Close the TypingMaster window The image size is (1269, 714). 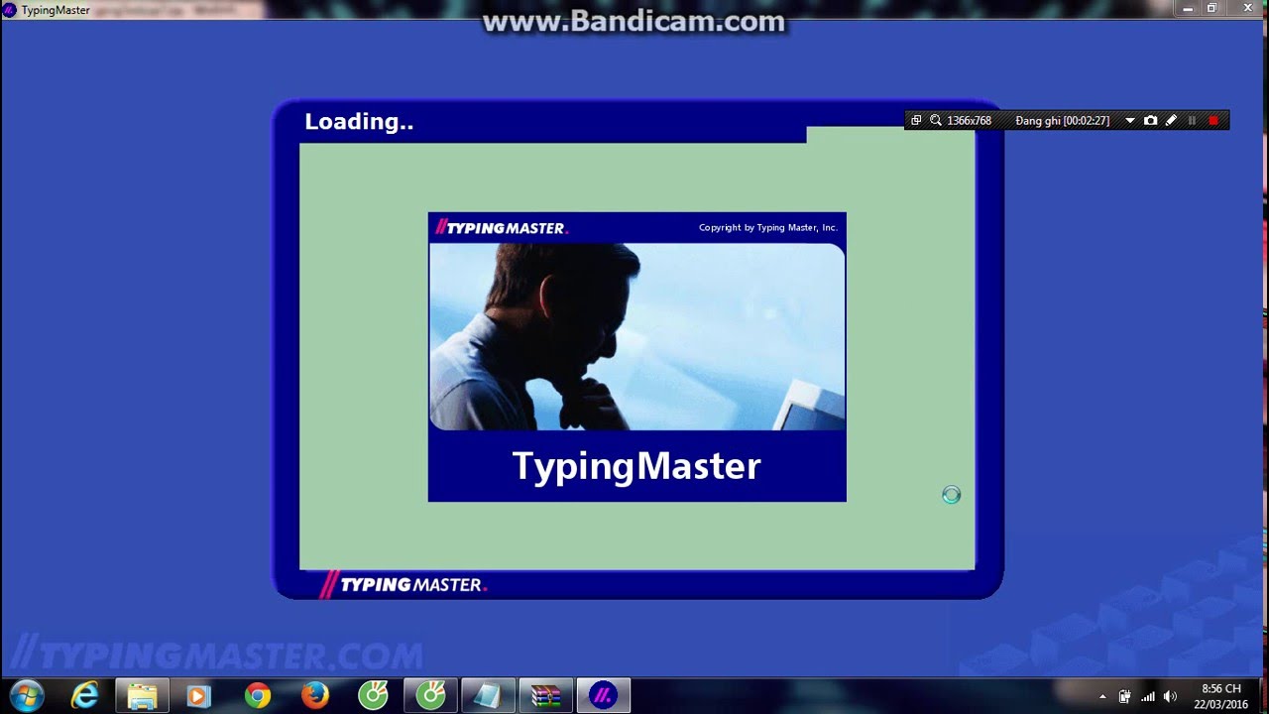1246,8
